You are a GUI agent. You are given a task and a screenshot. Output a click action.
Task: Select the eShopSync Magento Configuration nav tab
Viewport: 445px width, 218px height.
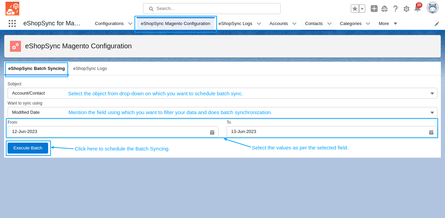click(x=175, y=24)
